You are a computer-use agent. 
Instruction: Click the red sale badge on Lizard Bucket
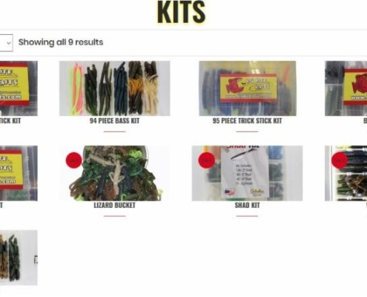74,160
